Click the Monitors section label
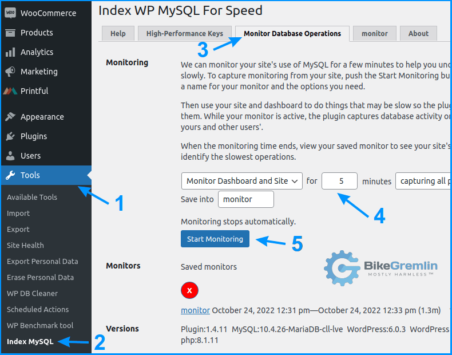This screenshot has width=452, height=355. tap(123, 266)
